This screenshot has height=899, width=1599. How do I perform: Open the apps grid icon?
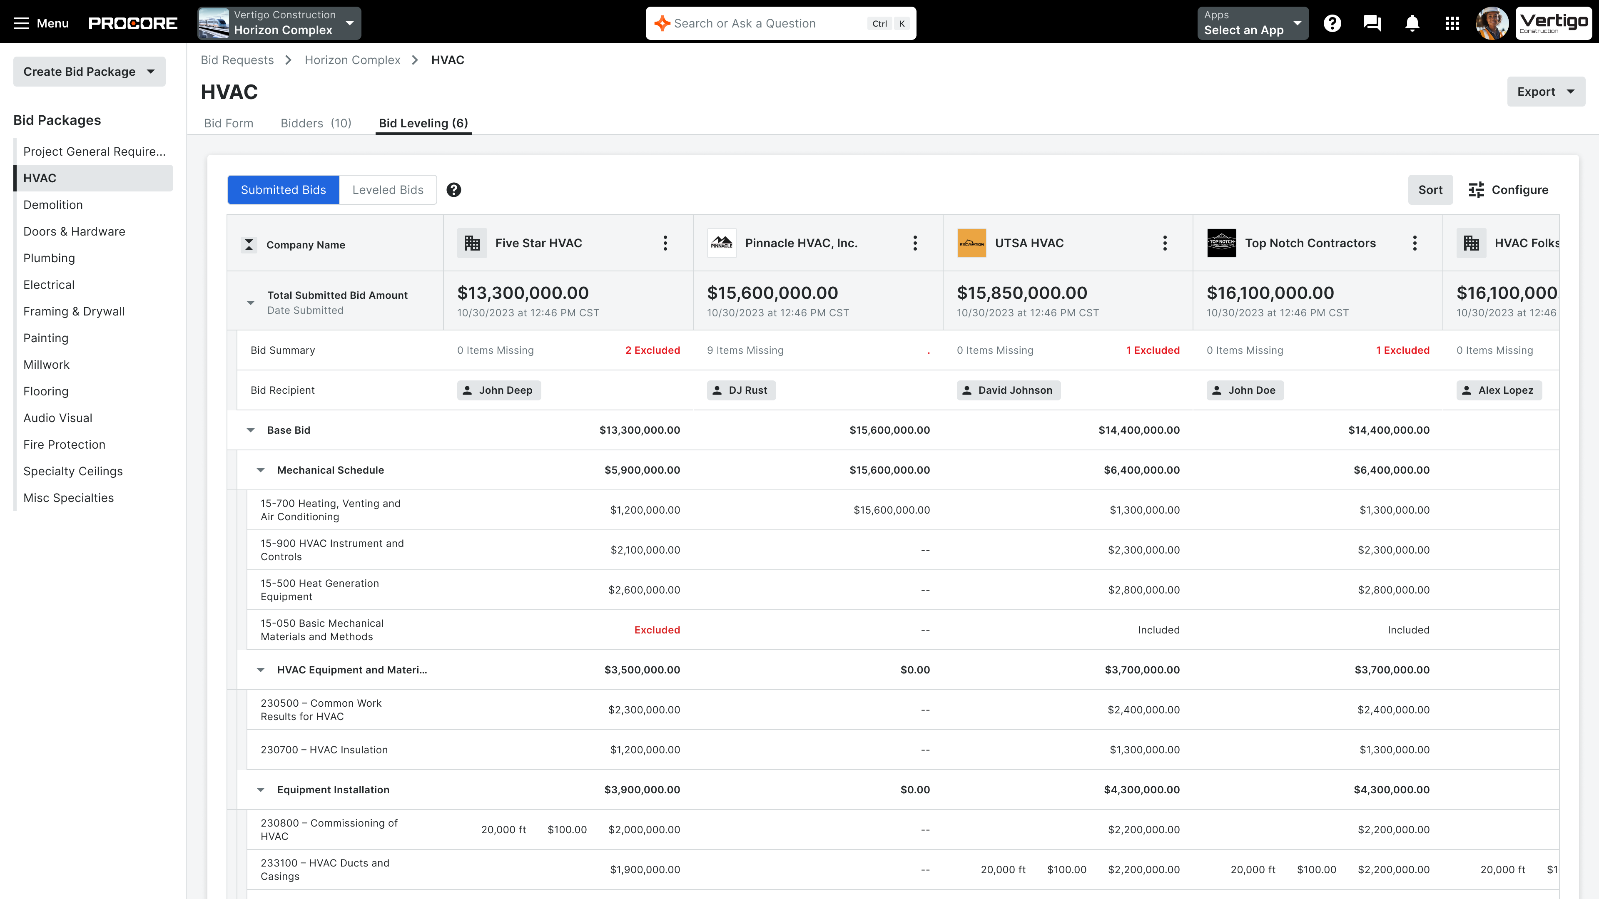pyautogui.click(x=1452, y=24)
